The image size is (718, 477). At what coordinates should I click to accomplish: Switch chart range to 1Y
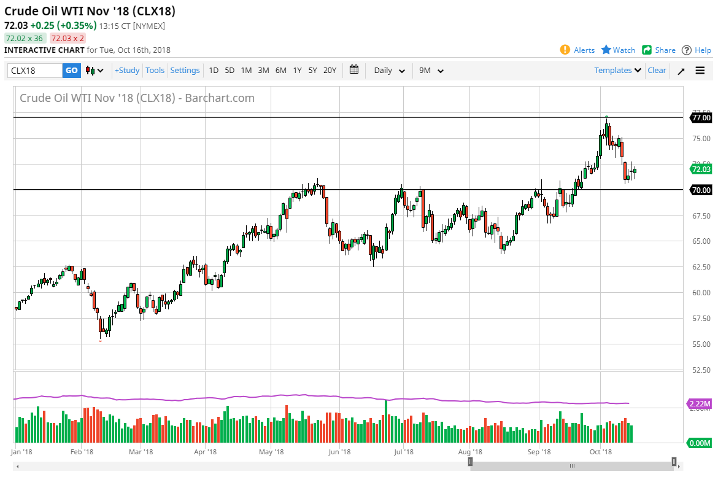(297, 70)
